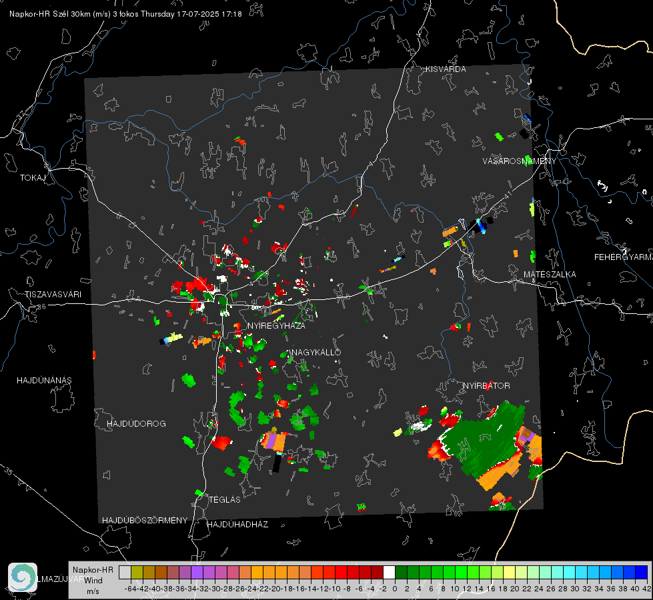Click the -64 value on legend scale
This screenshot has width=653, height=600.
(x=130, y=589)
